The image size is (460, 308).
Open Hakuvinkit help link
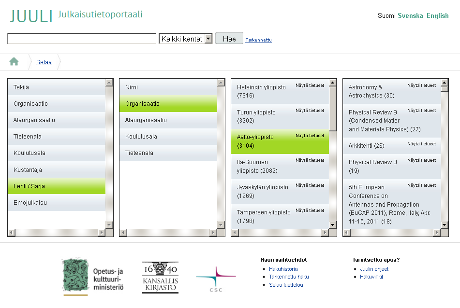coord(371,277)
